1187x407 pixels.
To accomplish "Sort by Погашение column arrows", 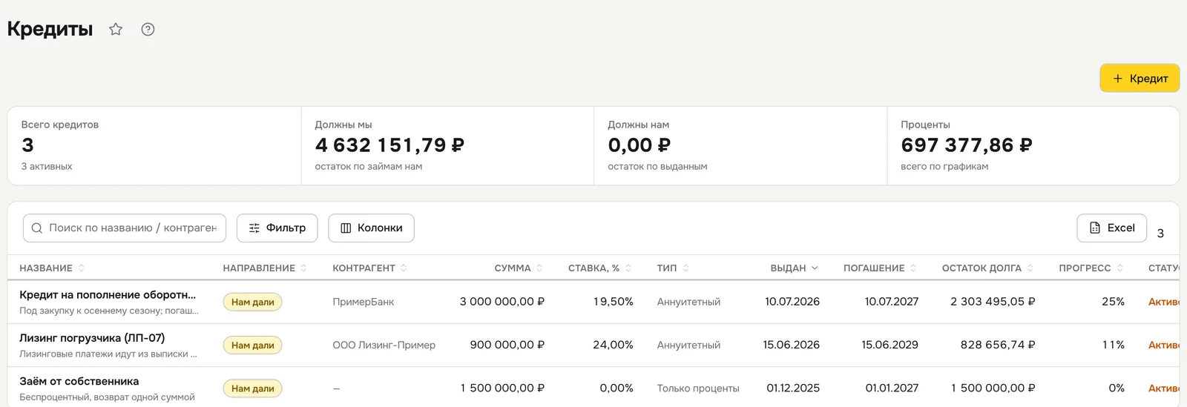I will (x=913, y=268).
